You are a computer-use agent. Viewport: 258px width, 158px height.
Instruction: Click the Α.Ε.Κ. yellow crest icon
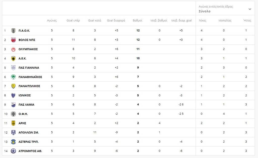point(13,58)
